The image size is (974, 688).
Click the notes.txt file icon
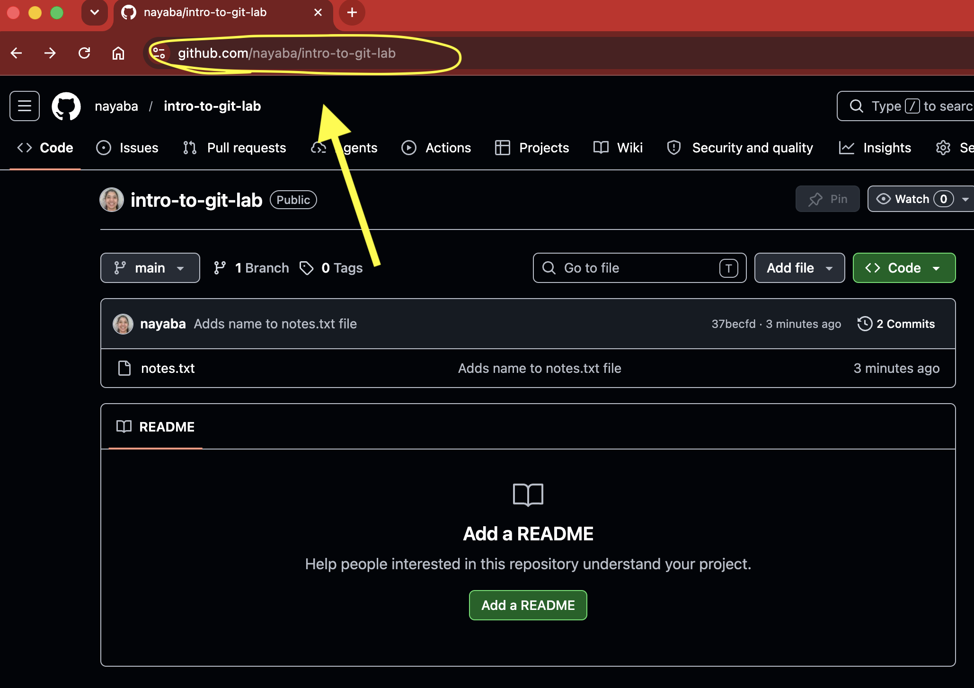click(124, 368)
